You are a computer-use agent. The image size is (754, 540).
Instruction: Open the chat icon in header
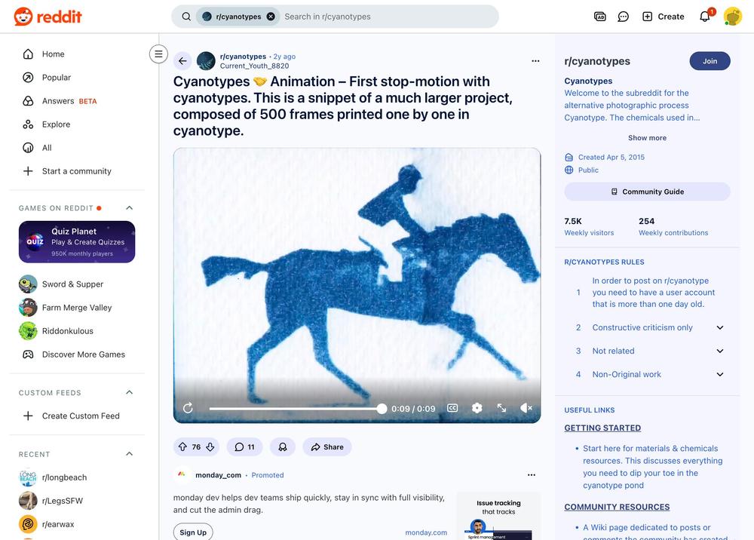pos(624,17)
